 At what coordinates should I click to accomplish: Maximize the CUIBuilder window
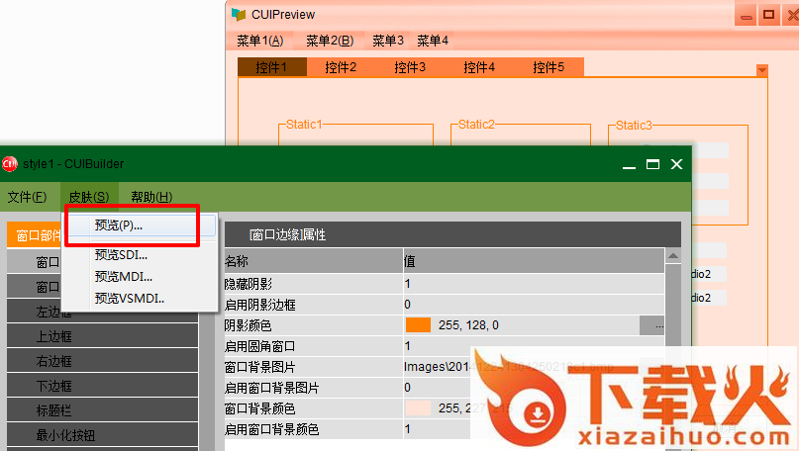(652, 164)
